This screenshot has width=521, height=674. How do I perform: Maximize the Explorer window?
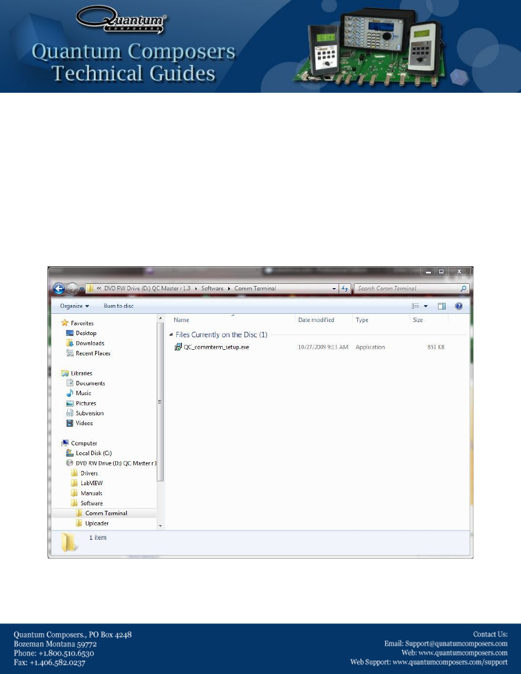[x=441, y=272]
